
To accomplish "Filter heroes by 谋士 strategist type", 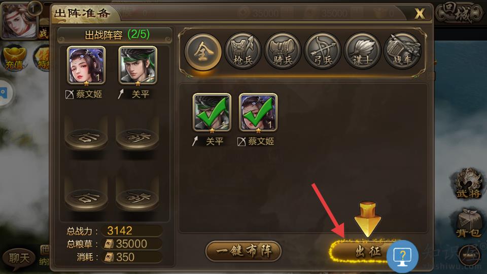I will tap(362, 52).
